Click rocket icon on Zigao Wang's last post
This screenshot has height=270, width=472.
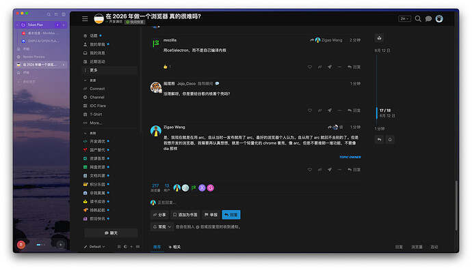point(330,170)
